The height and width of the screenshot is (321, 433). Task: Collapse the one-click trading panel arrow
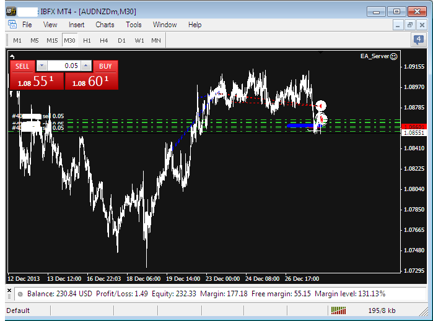(x=13, y=56)
